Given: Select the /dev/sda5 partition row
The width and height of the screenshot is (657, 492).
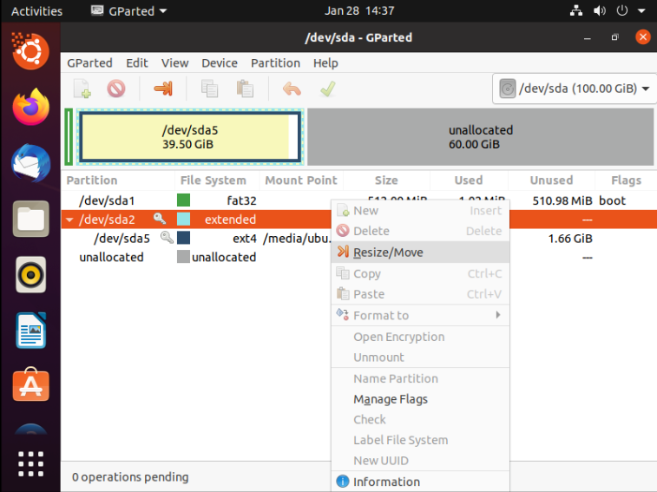Looking at the screenshot, I should (x=358, y=238).
